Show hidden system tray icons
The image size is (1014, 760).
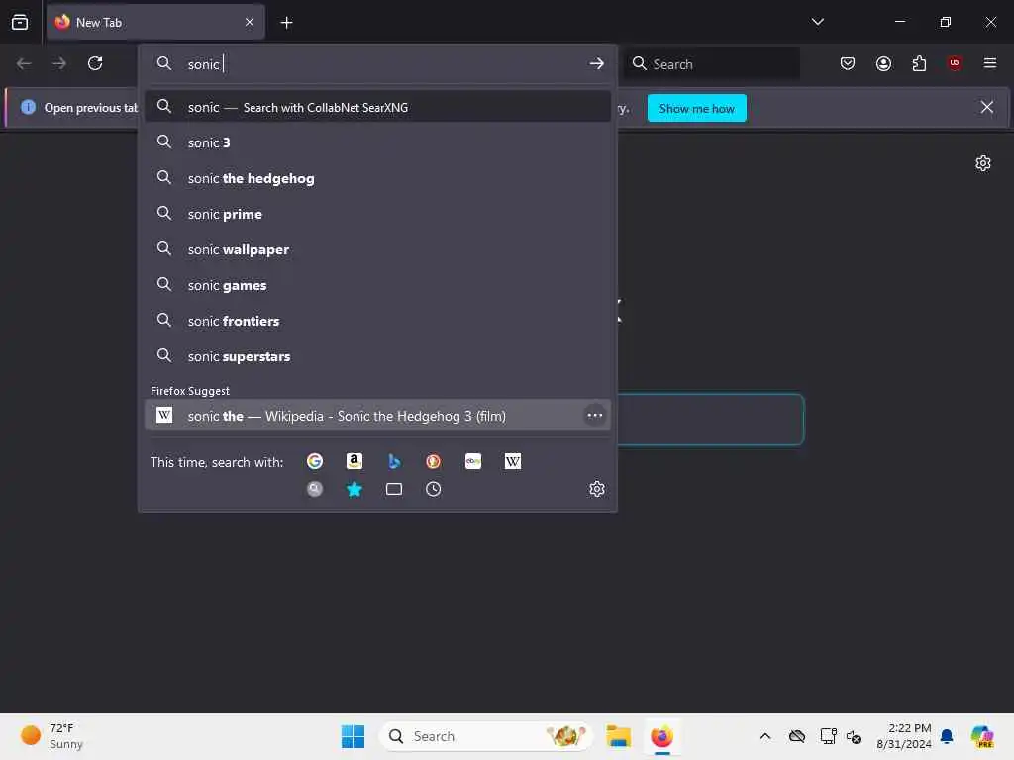click(765, 736)
